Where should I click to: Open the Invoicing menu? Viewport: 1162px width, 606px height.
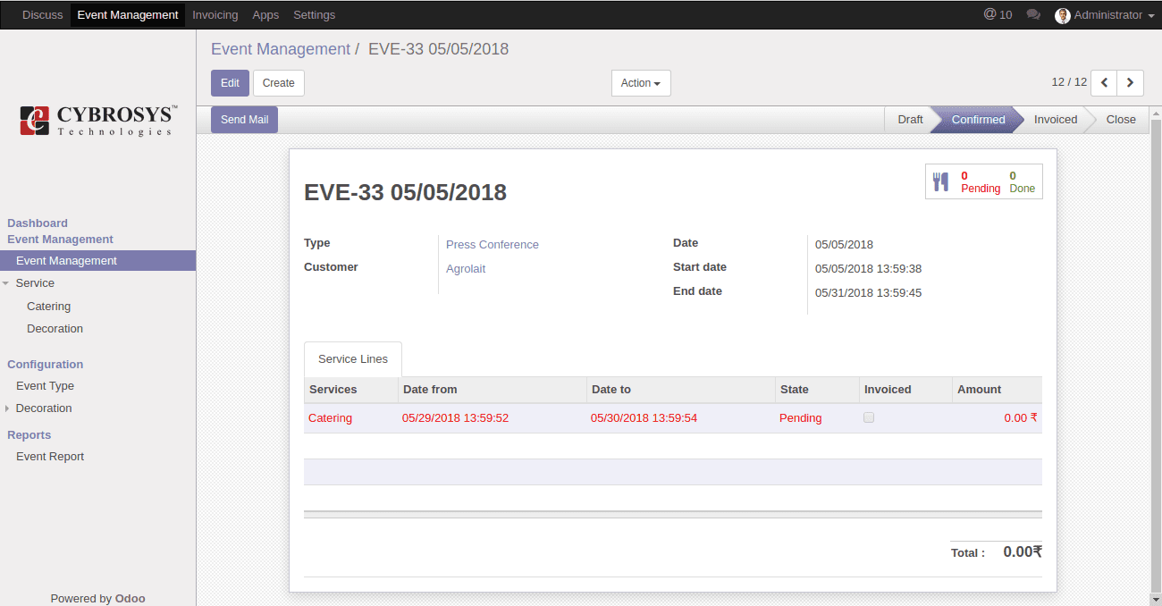[x=215, y=14]
